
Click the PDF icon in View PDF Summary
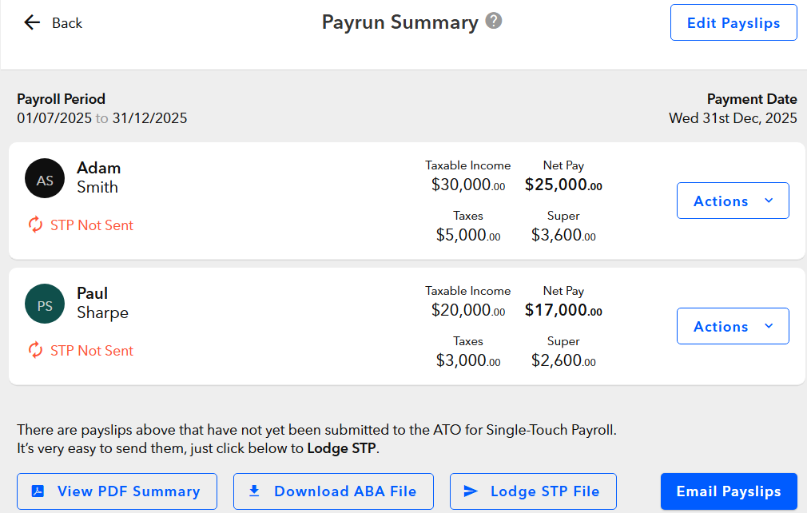pos(37,491)
